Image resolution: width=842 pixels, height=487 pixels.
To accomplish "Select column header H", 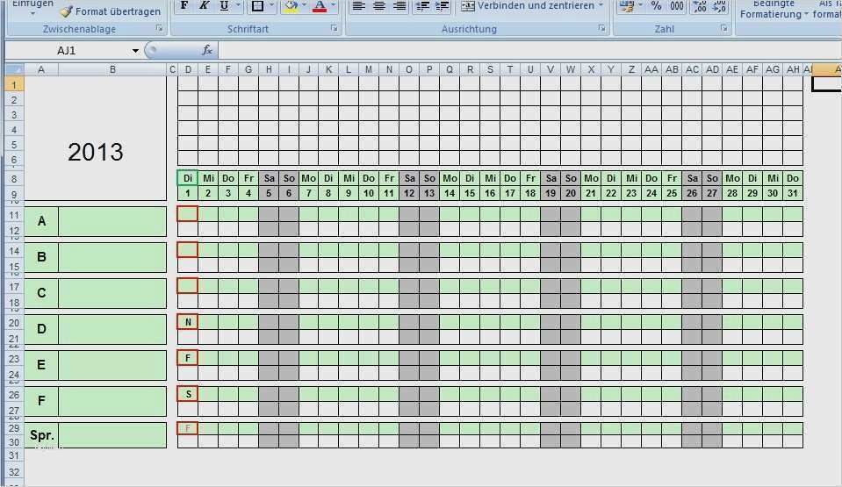I will [x=269, y=69].
